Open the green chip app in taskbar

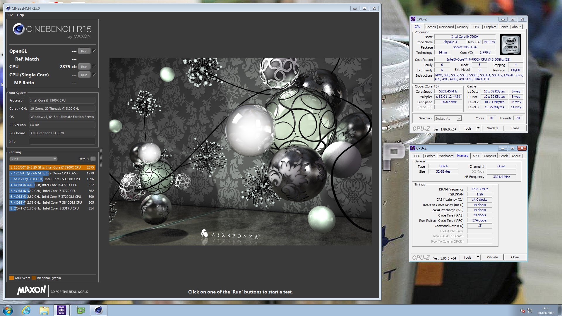click(81, 310)
